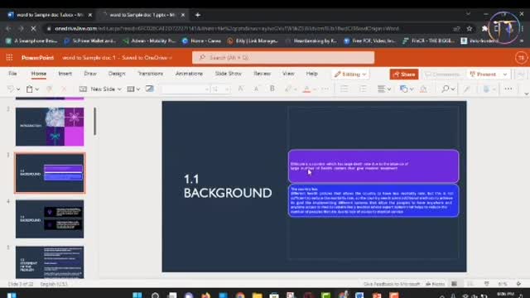Expand the document title save-status chevron

coord(171,58)
